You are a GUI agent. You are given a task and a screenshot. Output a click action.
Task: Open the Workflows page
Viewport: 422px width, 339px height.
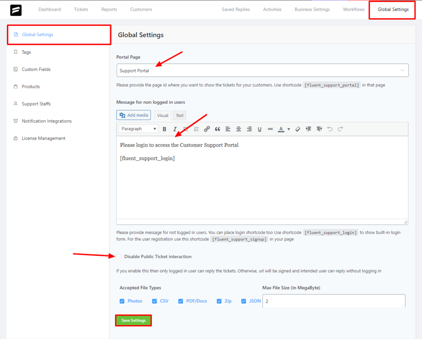tap(354, 9)
